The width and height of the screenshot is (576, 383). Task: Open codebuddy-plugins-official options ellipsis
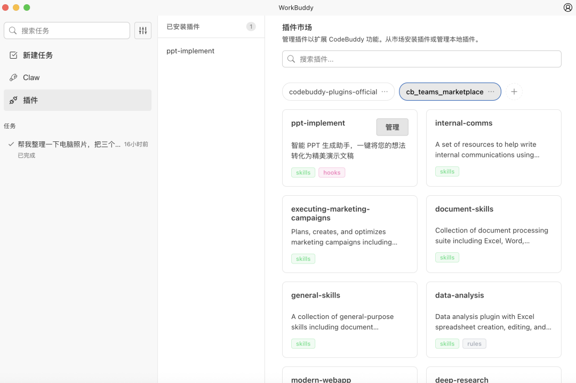pyautogui.click(x=385, y=92)
